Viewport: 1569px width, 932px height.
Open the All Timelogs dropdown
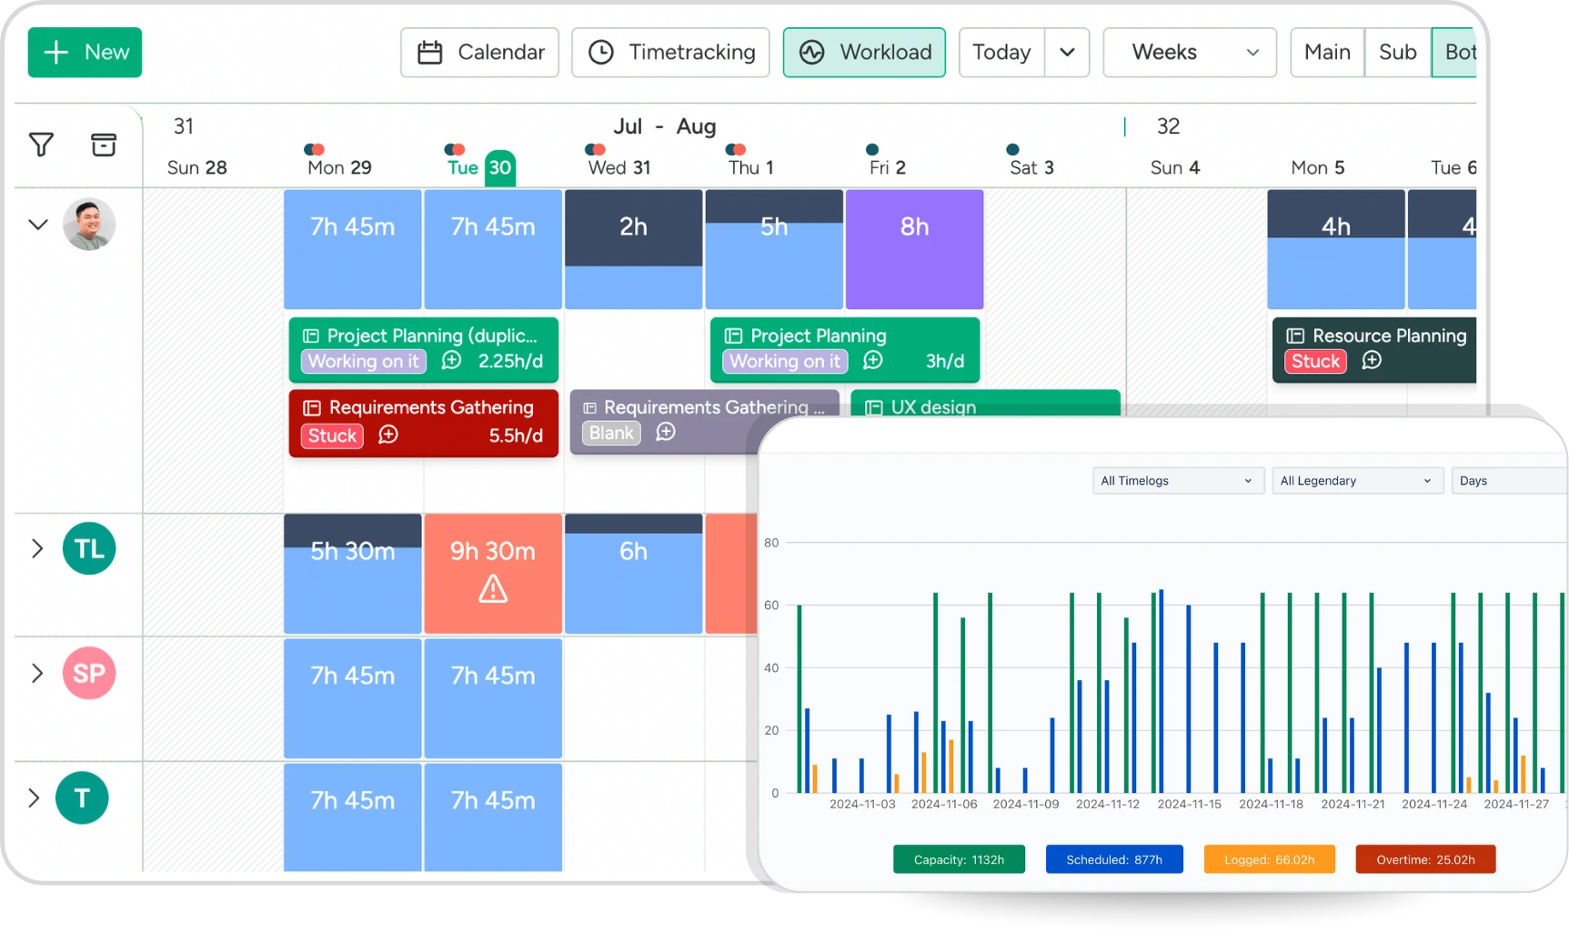[x=1177, y=481]
